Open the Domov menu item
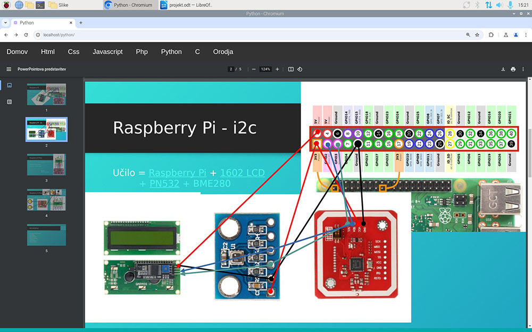This screenshot has height=332, width=532. pos(17,52)
